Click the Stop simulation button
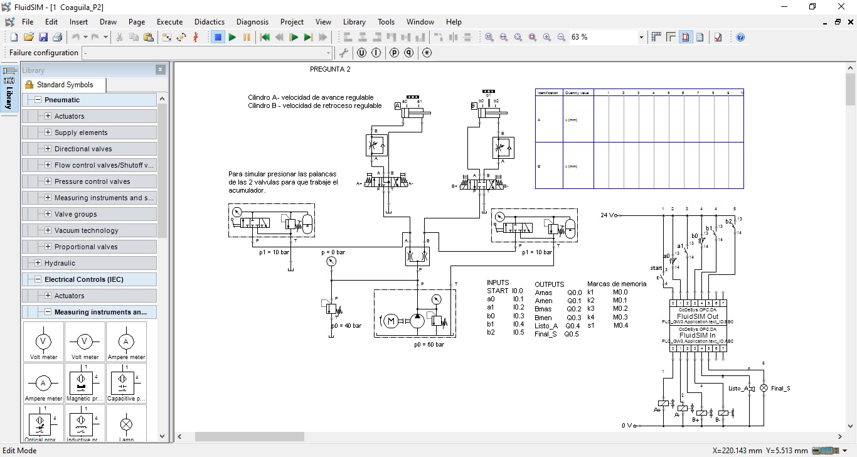This screenshot has height=457, width=857. click(218, 38)
